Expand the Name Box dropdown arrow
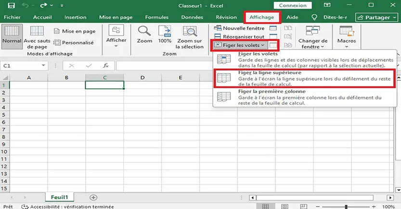Image resolution: width=401 pixels, height=209 pixels. pos(43,66)
